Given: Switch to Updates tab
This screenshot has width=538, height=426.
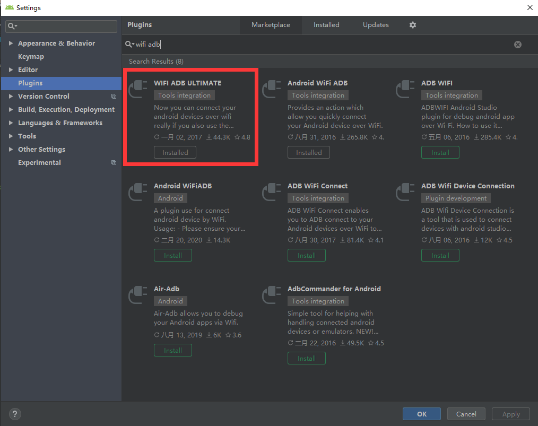Looking at the screenshot, I should [376, 25].
